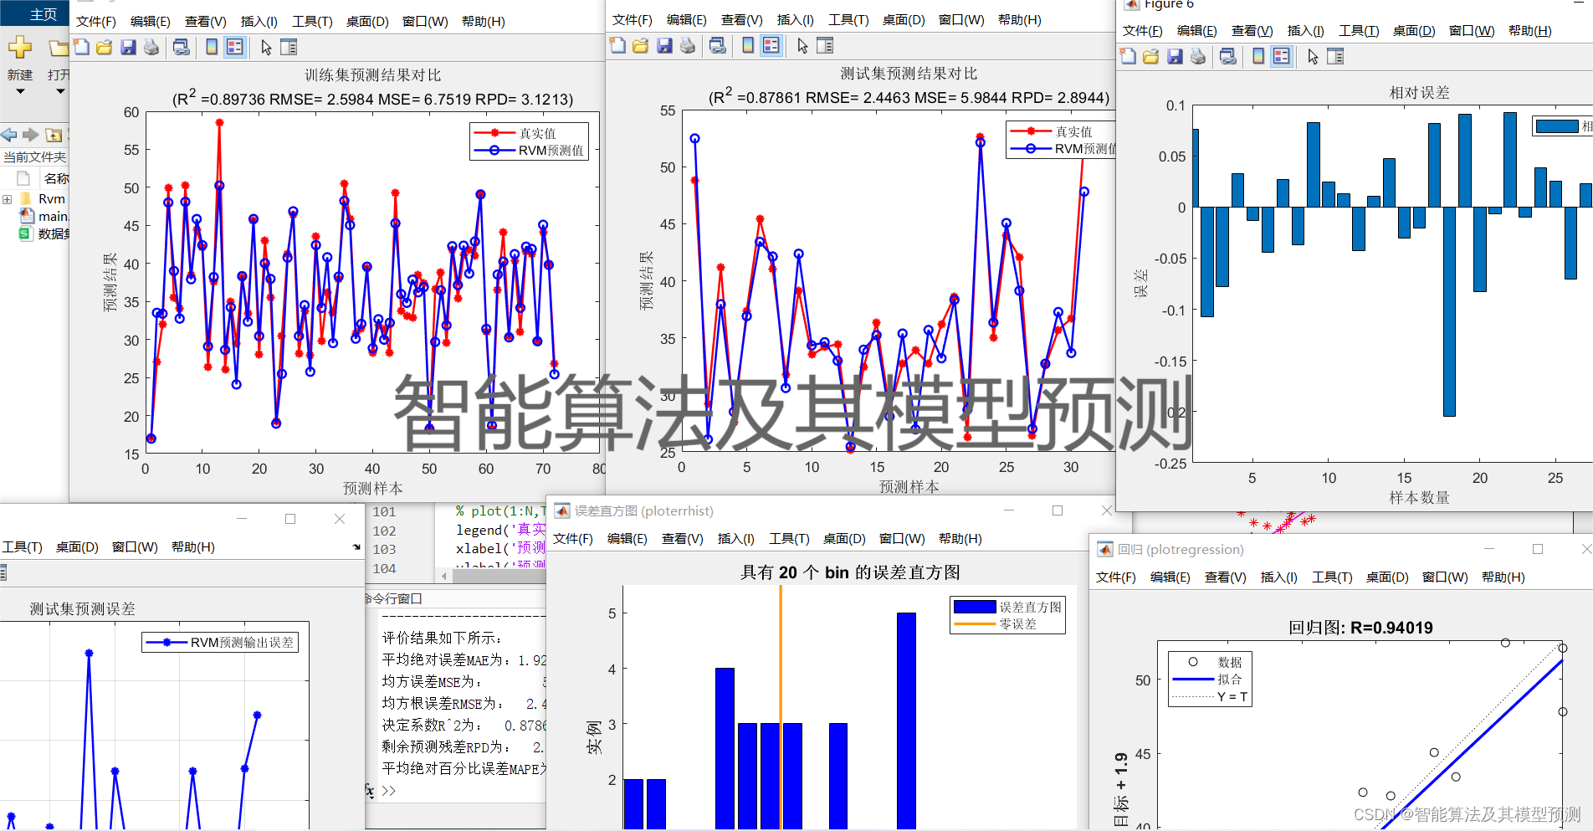Select the edit plot arrow tool on Figure 6
The height and width of the screenshot is (831, 1593).
click(1313, 56)
